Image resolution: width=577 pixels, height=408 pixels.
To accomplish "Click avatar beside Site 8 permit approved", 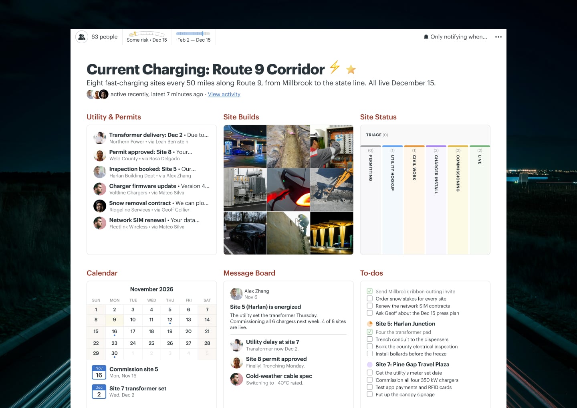I will pos(236,362).
